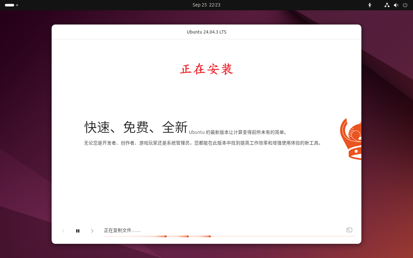
Task: Click the installation progress bar
Action: (229, 236)
